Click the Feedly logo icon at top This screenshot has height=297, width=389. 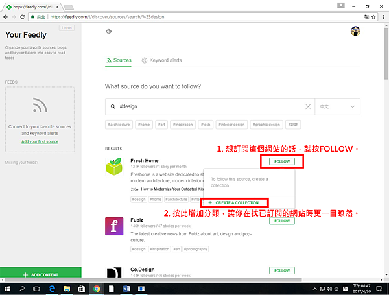click(109, 31)
